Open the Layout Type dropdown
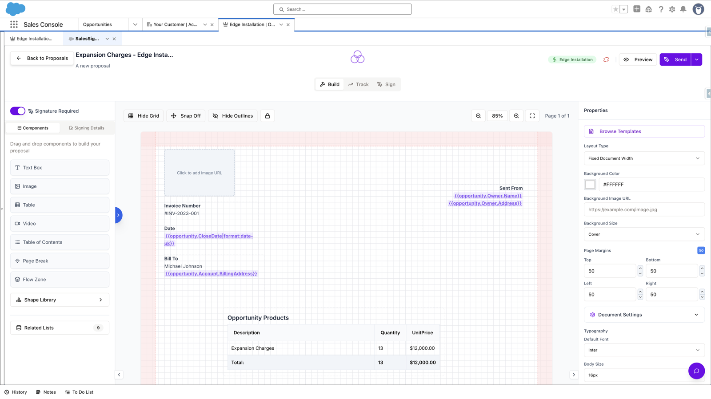The image size is (711, 399). [644, 158]
